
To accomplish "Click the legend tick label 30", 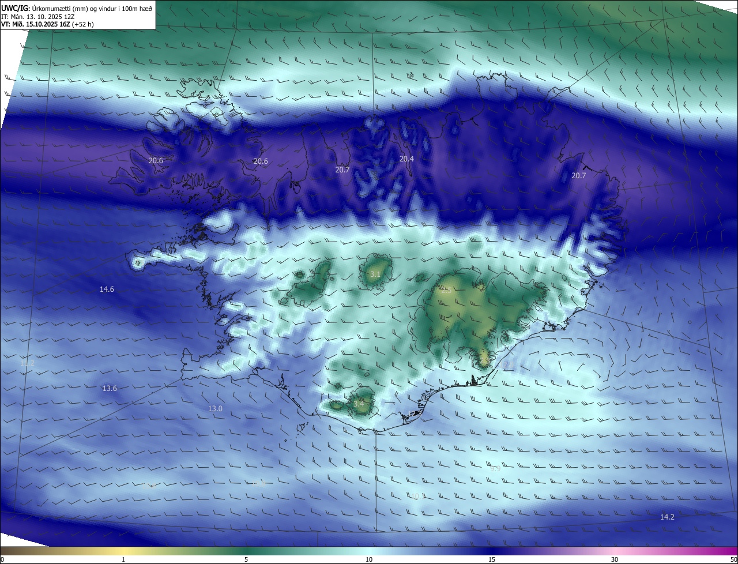I will coord(615,559).
